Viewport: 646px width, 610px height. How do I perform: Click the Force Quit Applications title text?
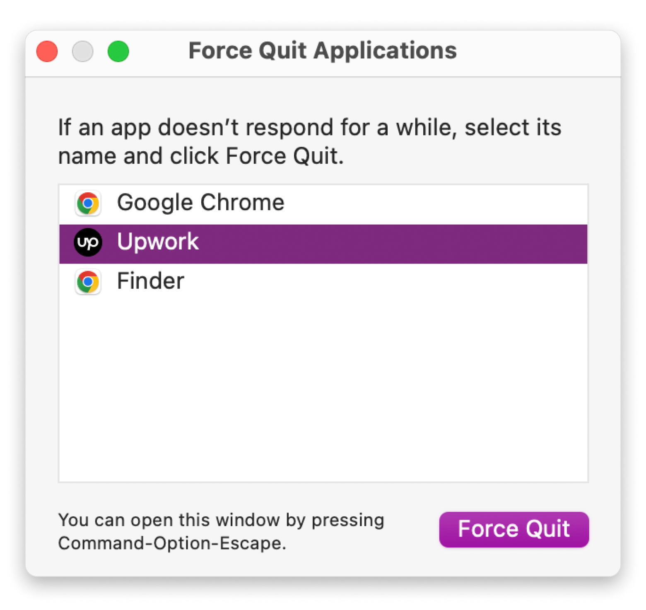coord(322,51)
